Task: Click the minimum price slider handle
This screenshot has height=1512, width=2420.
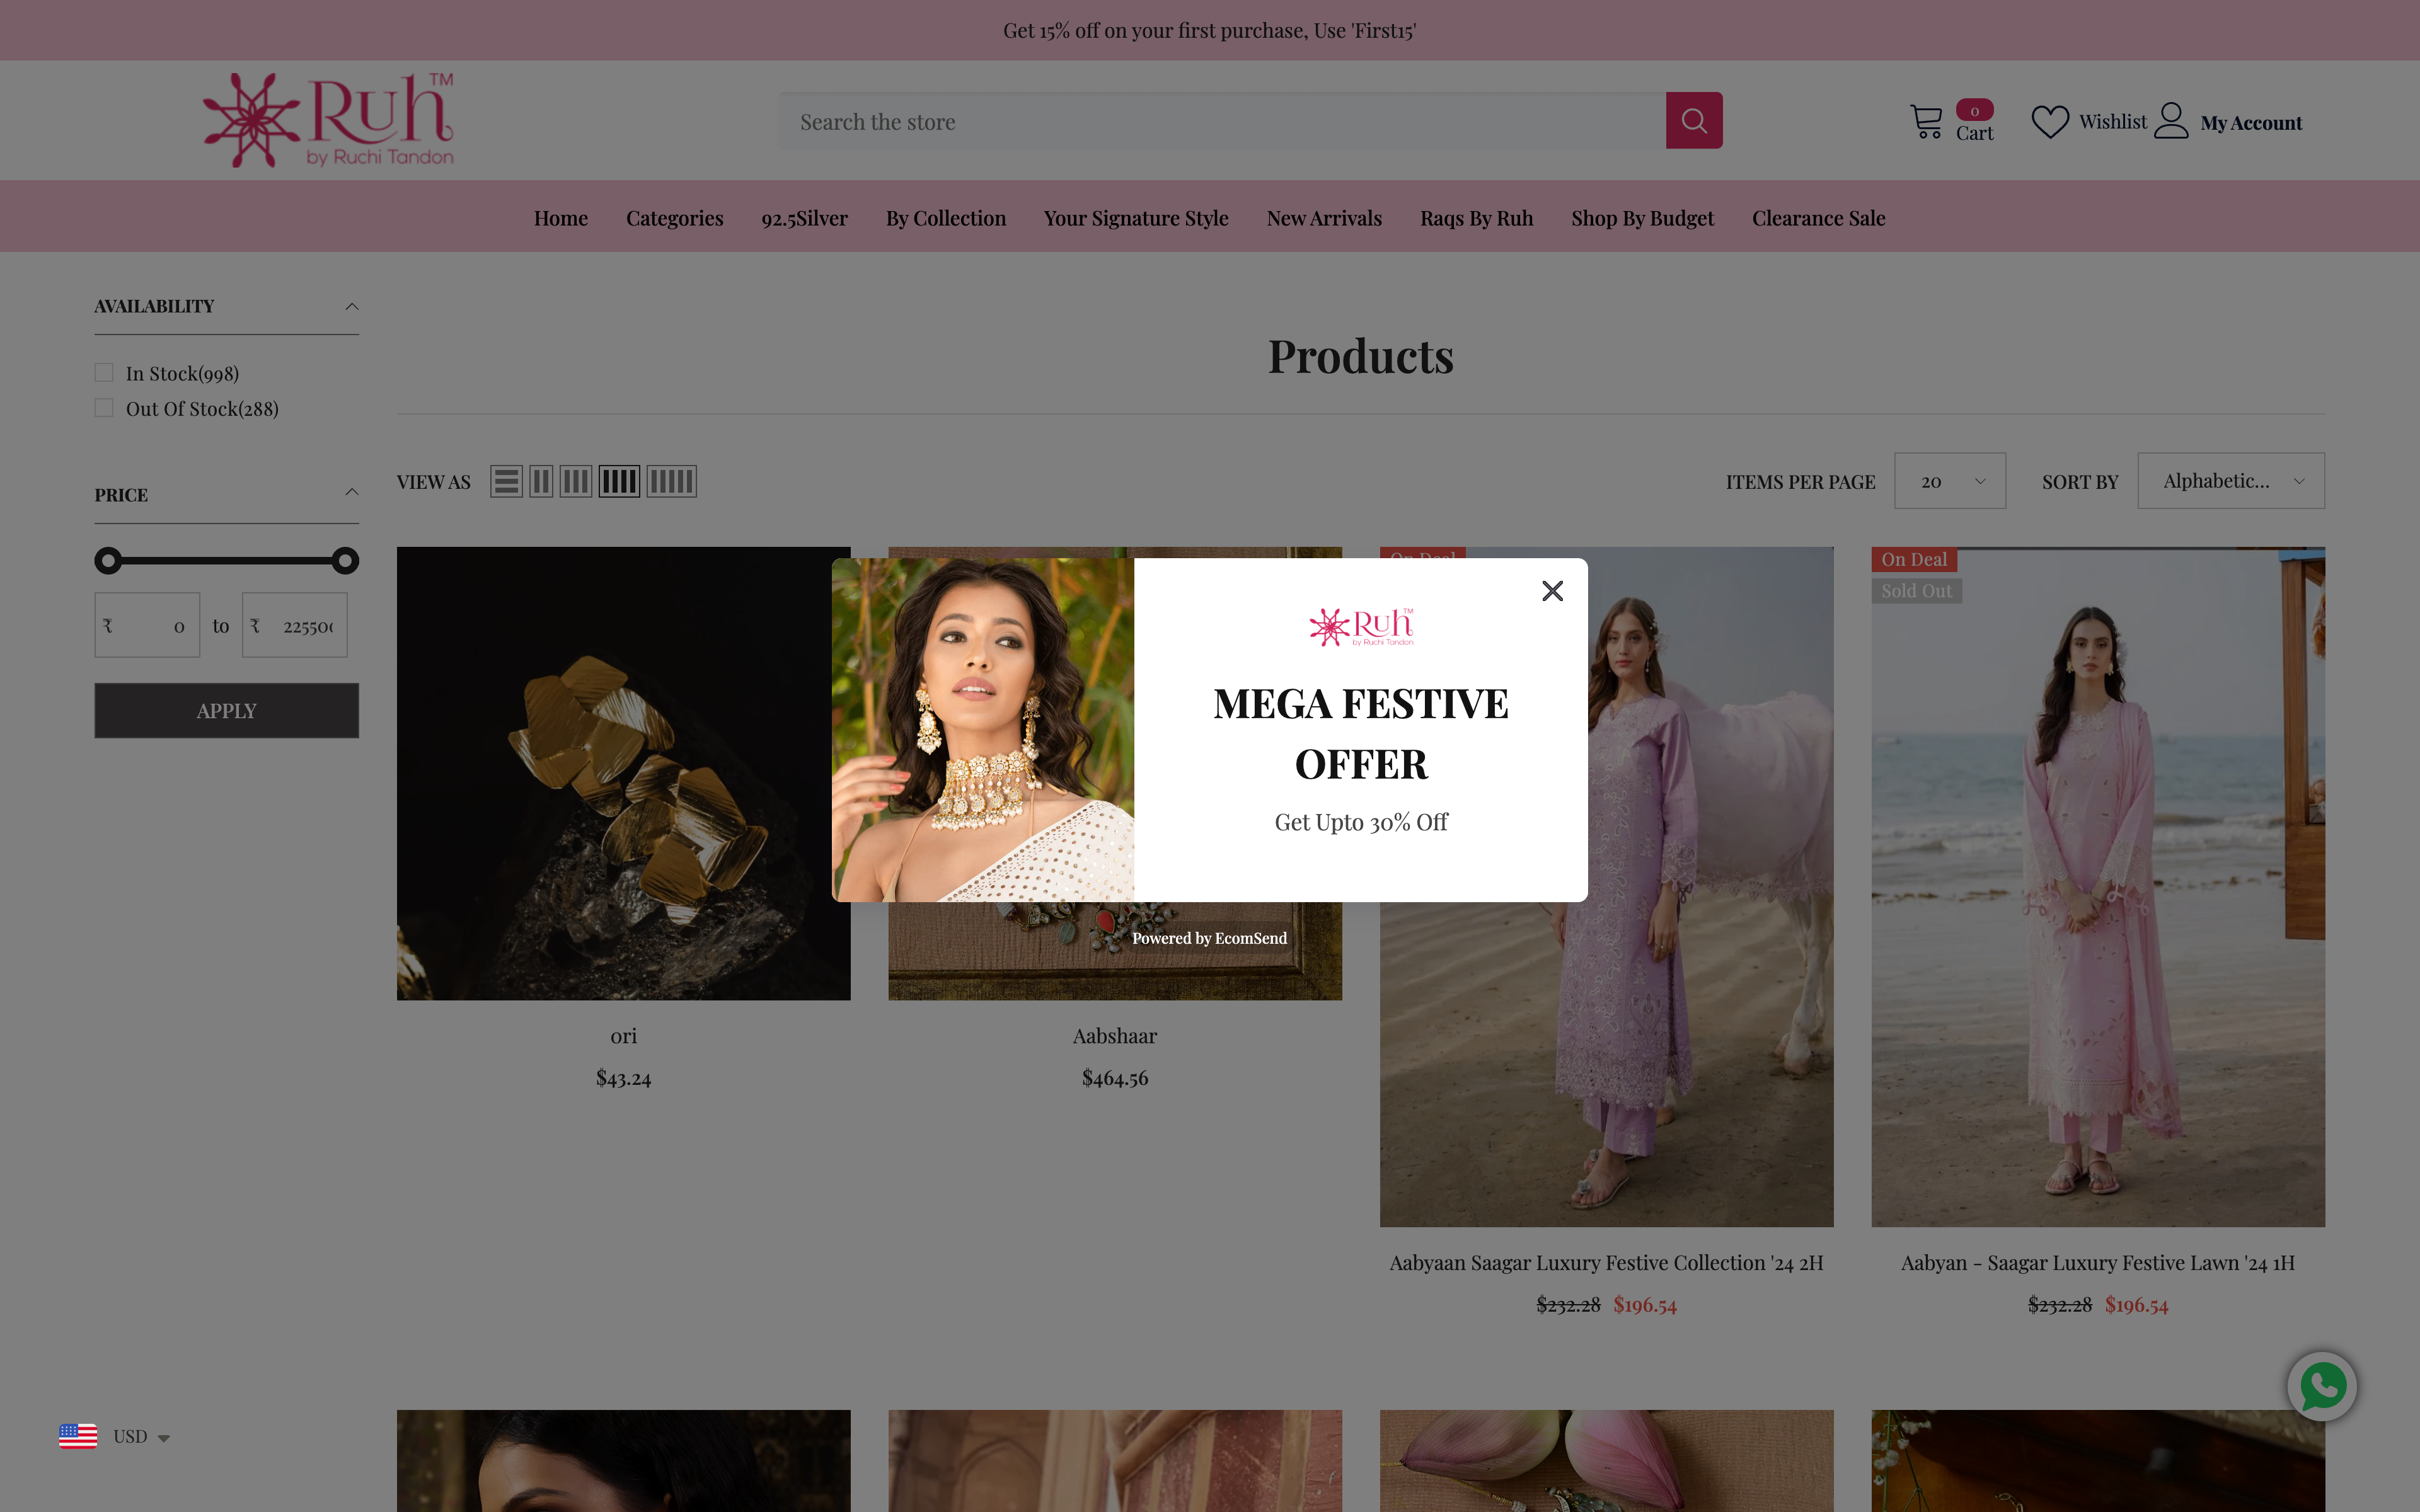Action: [x=108, y=560]
